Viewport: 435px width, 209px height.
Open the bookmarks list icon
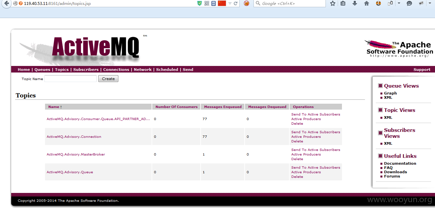(343, 3)
